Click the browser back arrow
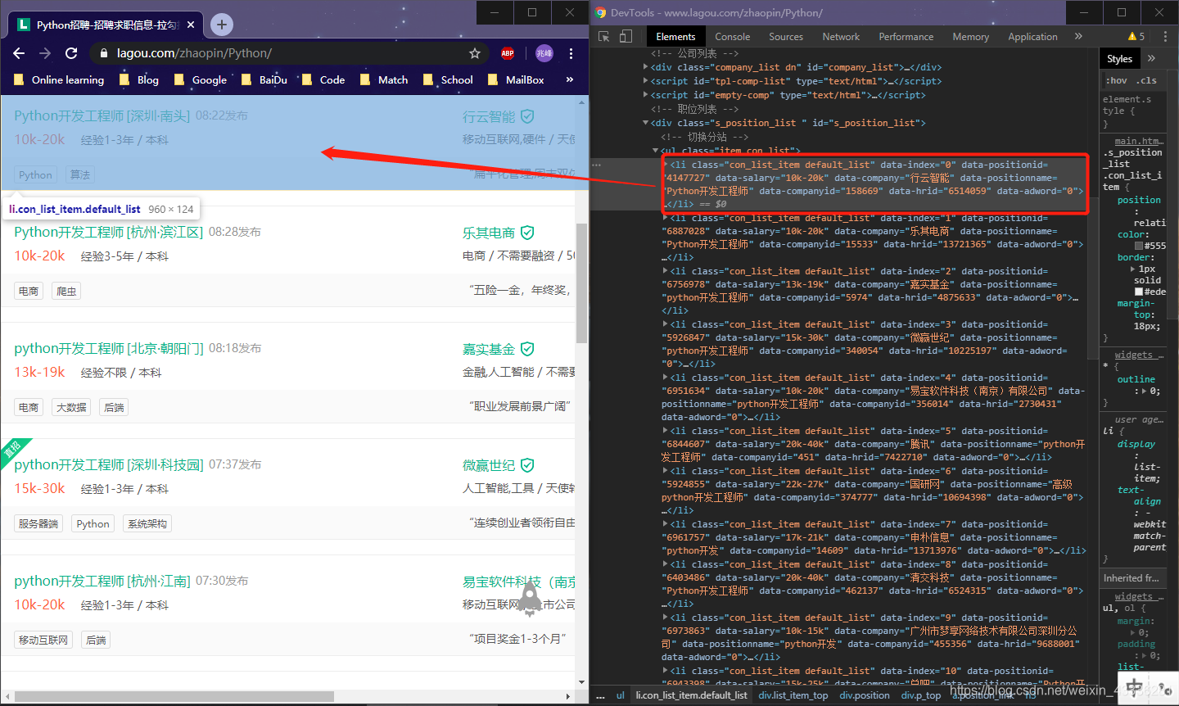This screenshot has width=1179, height=706. point(19,53)
